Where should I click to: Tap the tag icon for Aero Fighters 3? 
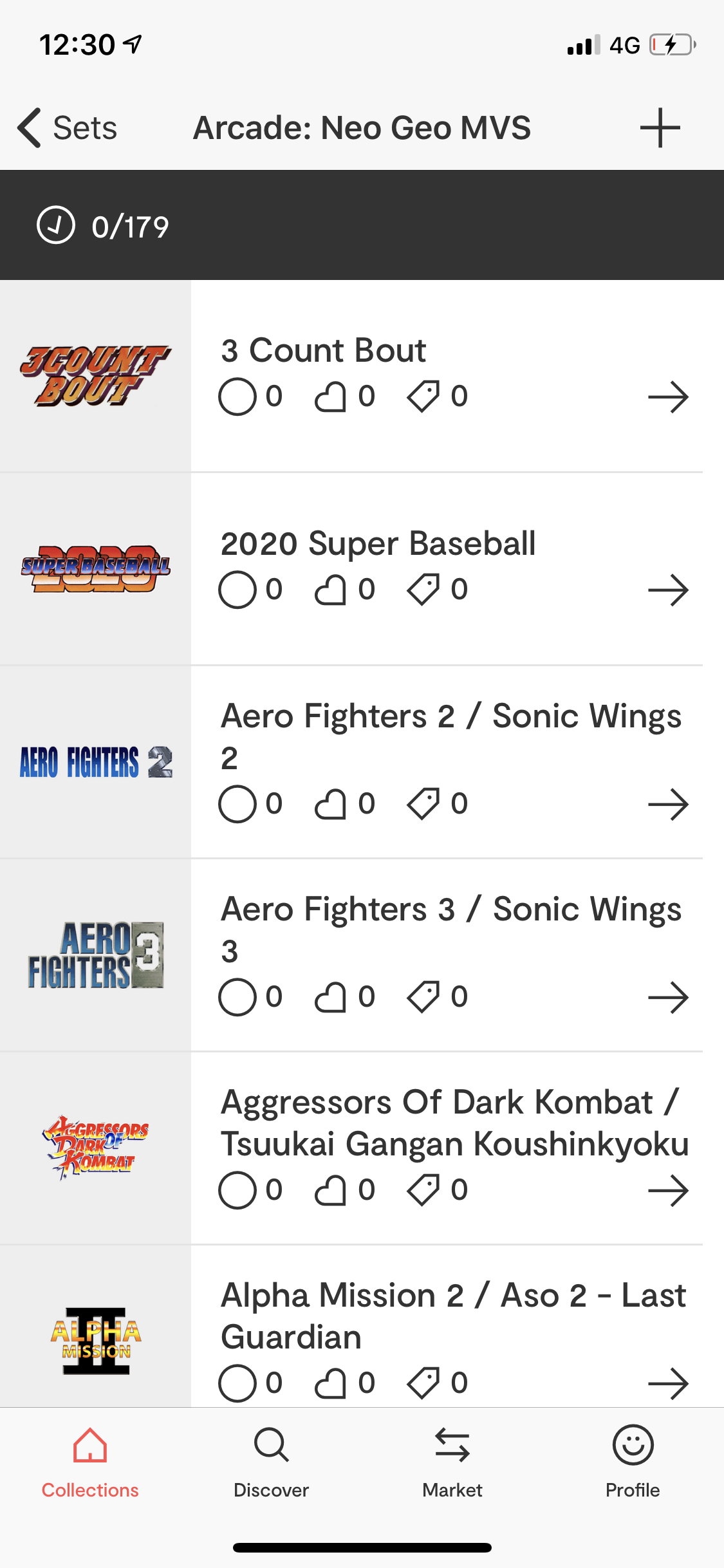[x=423, y=997]
